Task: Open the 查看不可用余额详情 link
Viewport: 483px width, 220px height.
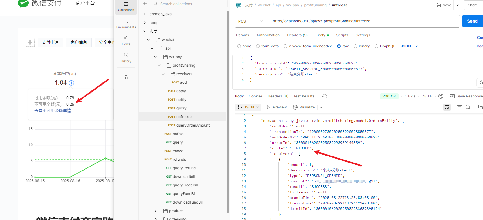Action: click(x=53, y=111)
